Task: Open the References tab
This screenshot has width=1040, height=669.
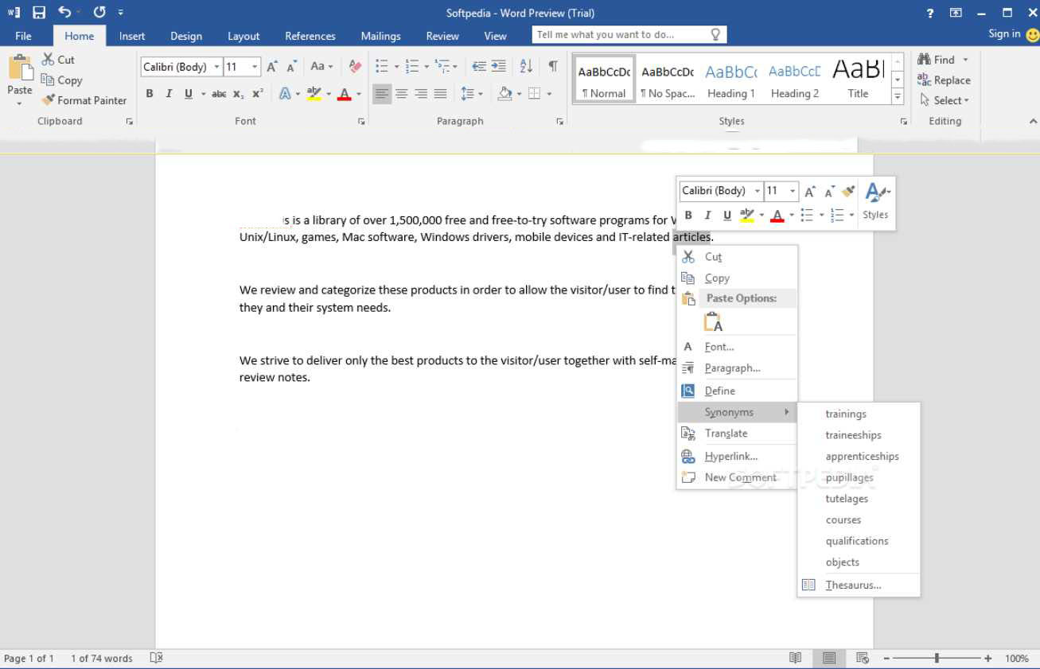Action: click(x=310, y=36)
